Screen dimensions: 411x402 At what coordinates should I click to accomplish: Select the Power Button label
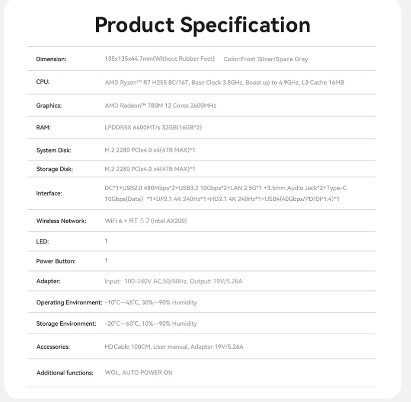click(56, 261)
